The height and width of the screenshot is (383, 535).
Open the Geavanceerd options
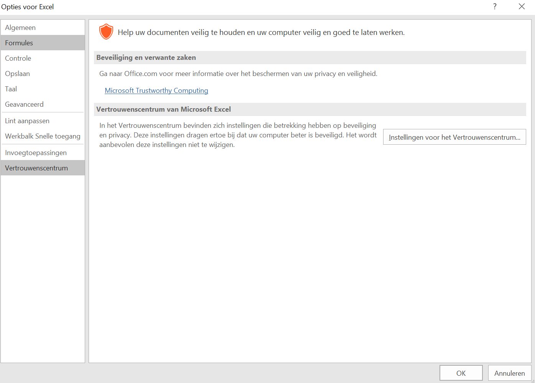[x=43, y=104]
